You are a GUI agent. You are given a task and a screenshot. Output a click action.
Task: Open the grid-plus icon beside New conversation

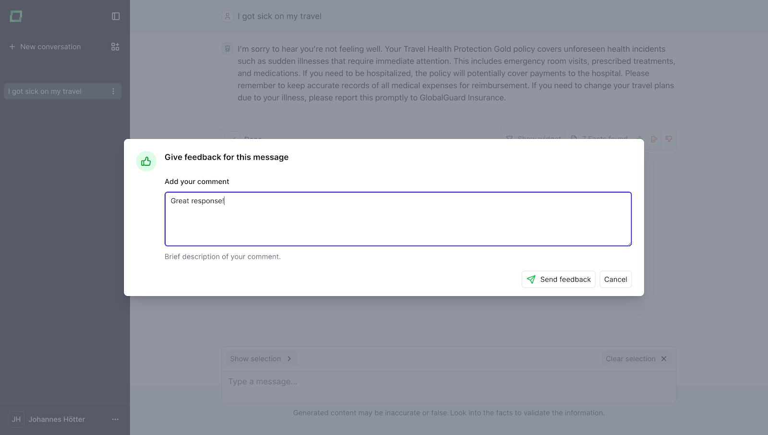tap(115, 46)
